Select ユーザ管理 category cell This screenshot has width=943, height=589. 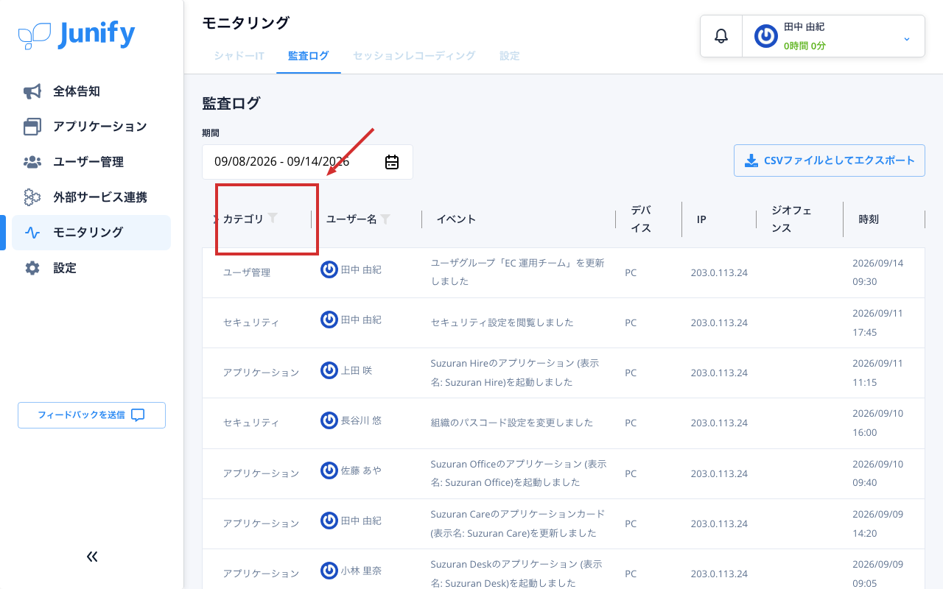click(x=247, y=272)
